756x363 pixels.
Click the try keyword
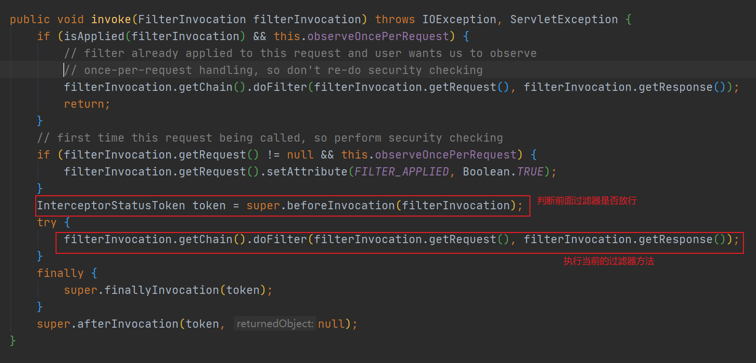click(x=47, y=222)
